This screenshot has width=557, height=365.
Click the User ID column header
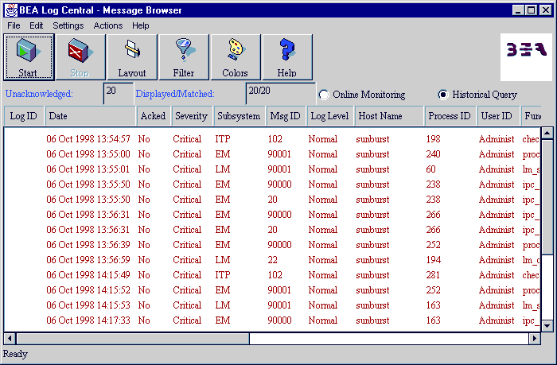497,116
